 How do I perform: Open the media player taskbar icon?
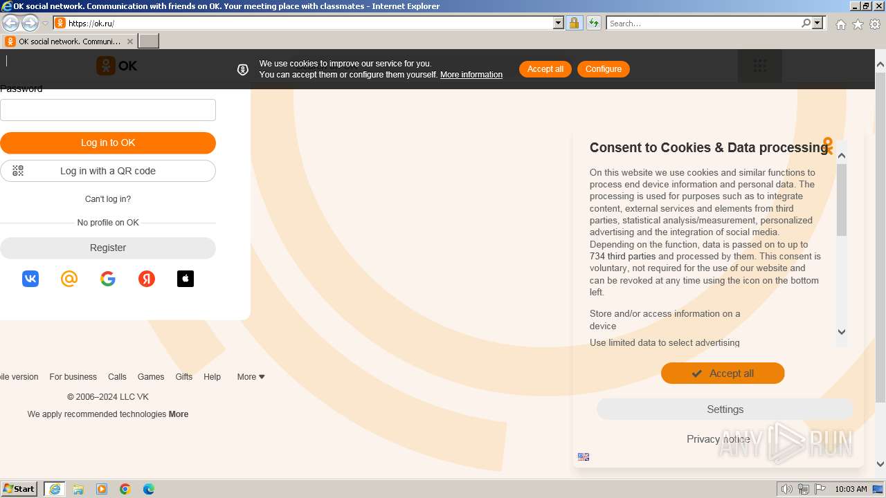click(x=102, y=489)
